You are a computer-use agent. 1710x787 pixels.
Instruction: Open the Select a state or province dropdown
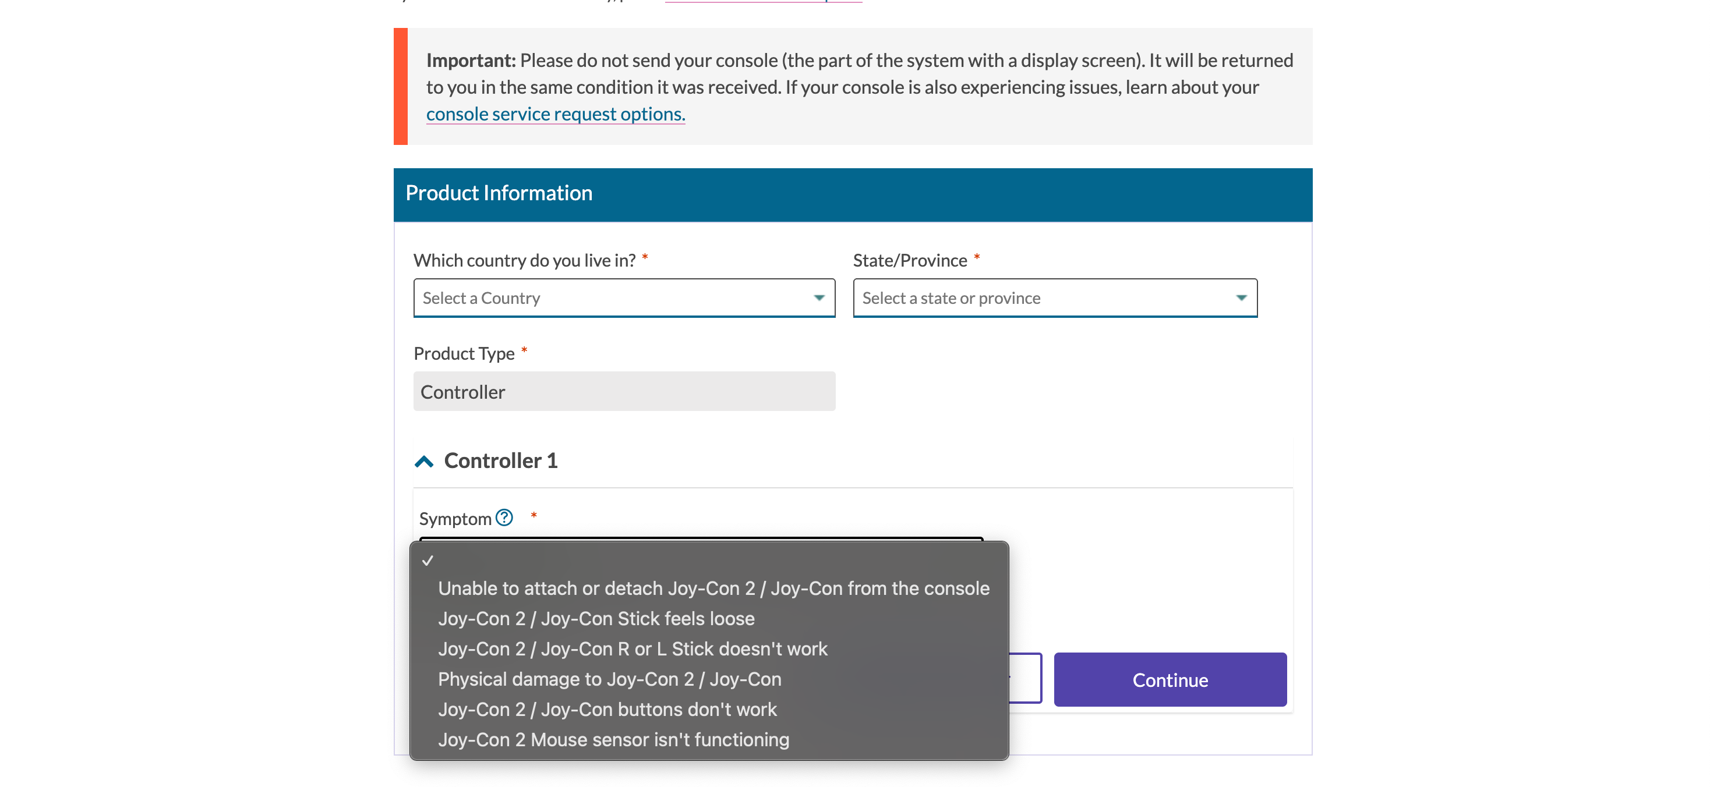pyautogui.click(x=1055, y=298)
